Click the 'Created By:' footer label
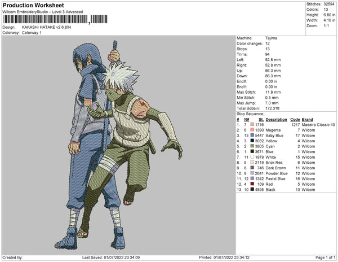 [12, 257]
